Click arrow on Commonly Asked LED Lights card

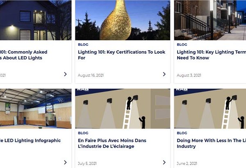[x=65, y=74]
